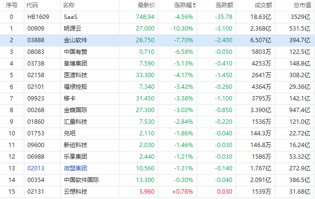This screenshot has width=315, height=199.
Task: Click SaaS market cap 3529亿
Action: (x=300, y=17)
